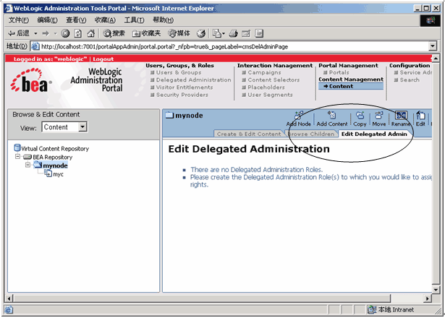
Task: Click the URL address input field
Action: (230, 46)
